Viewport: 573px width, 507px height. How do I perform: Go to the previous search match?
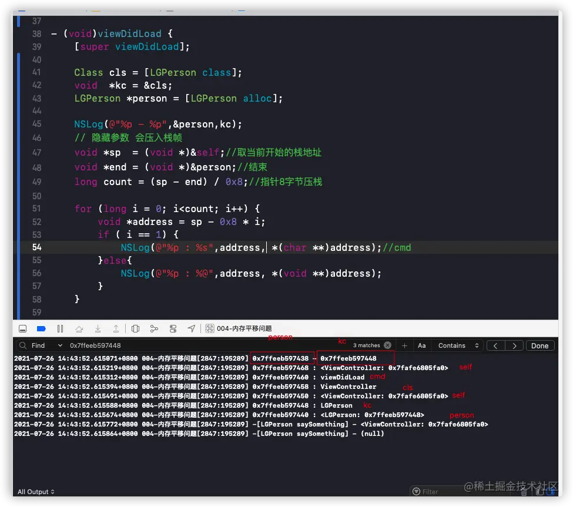[496, 346]
